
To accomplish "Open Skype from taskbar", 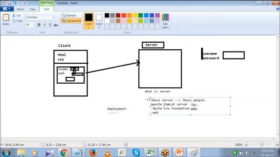I will (136, 153).
